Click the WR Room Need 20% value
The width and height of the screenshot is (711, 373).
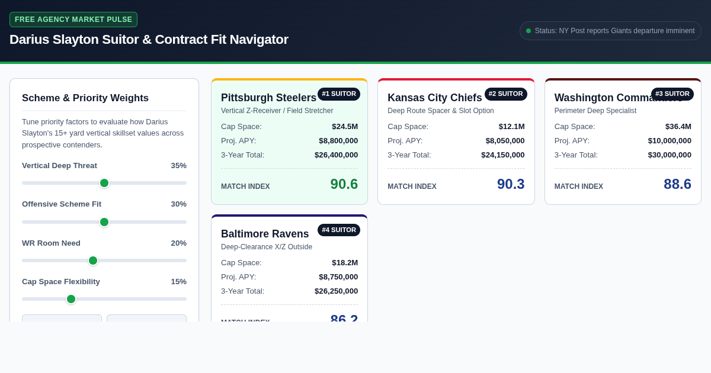(179, 243)
